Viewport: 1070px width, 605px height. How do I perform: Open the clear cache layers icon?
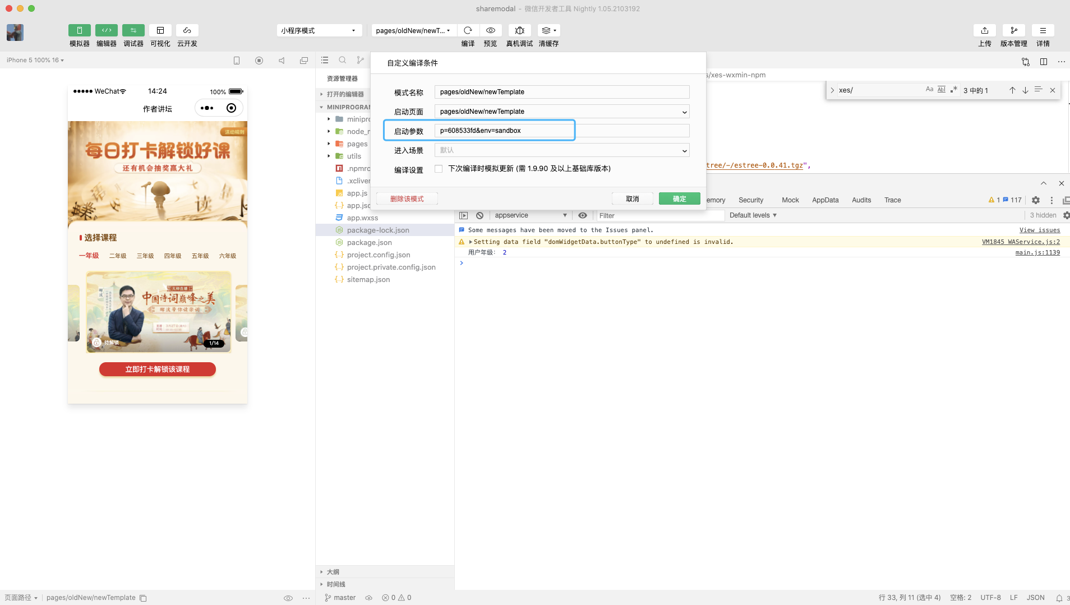click(x=548, y=30)
